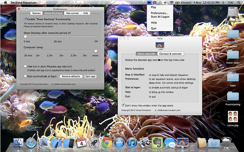Enable Hide icon in dock checkbox
This screenshot has width=244, height=152.
pyautogui.click(x=25, y=66)
